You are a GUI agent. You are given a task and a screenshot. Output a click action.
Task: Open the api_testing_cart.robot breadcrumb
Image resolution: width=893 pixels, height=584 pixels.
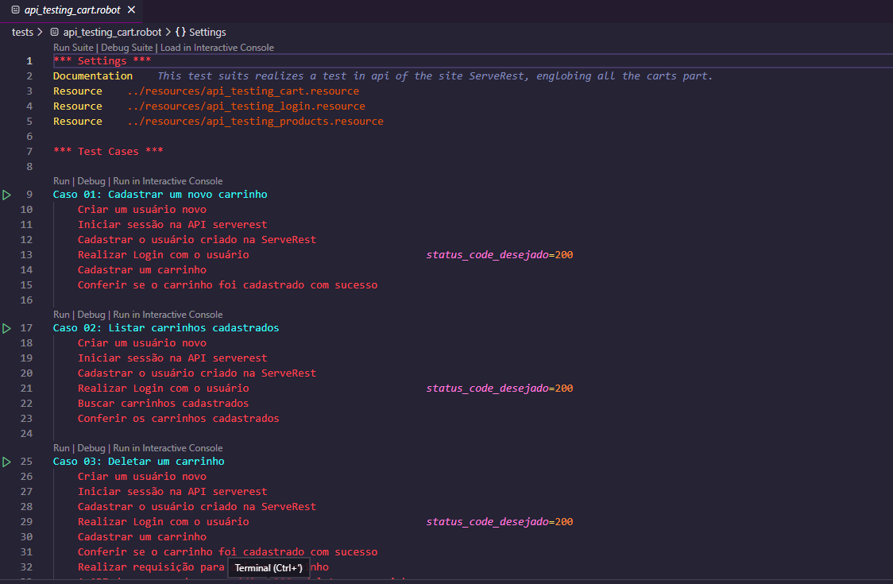click(112, 33)
